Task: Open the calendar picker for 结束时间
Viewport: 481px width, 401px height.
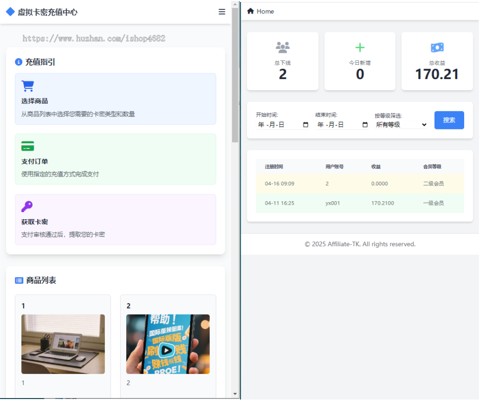Action: pos(366,125)
